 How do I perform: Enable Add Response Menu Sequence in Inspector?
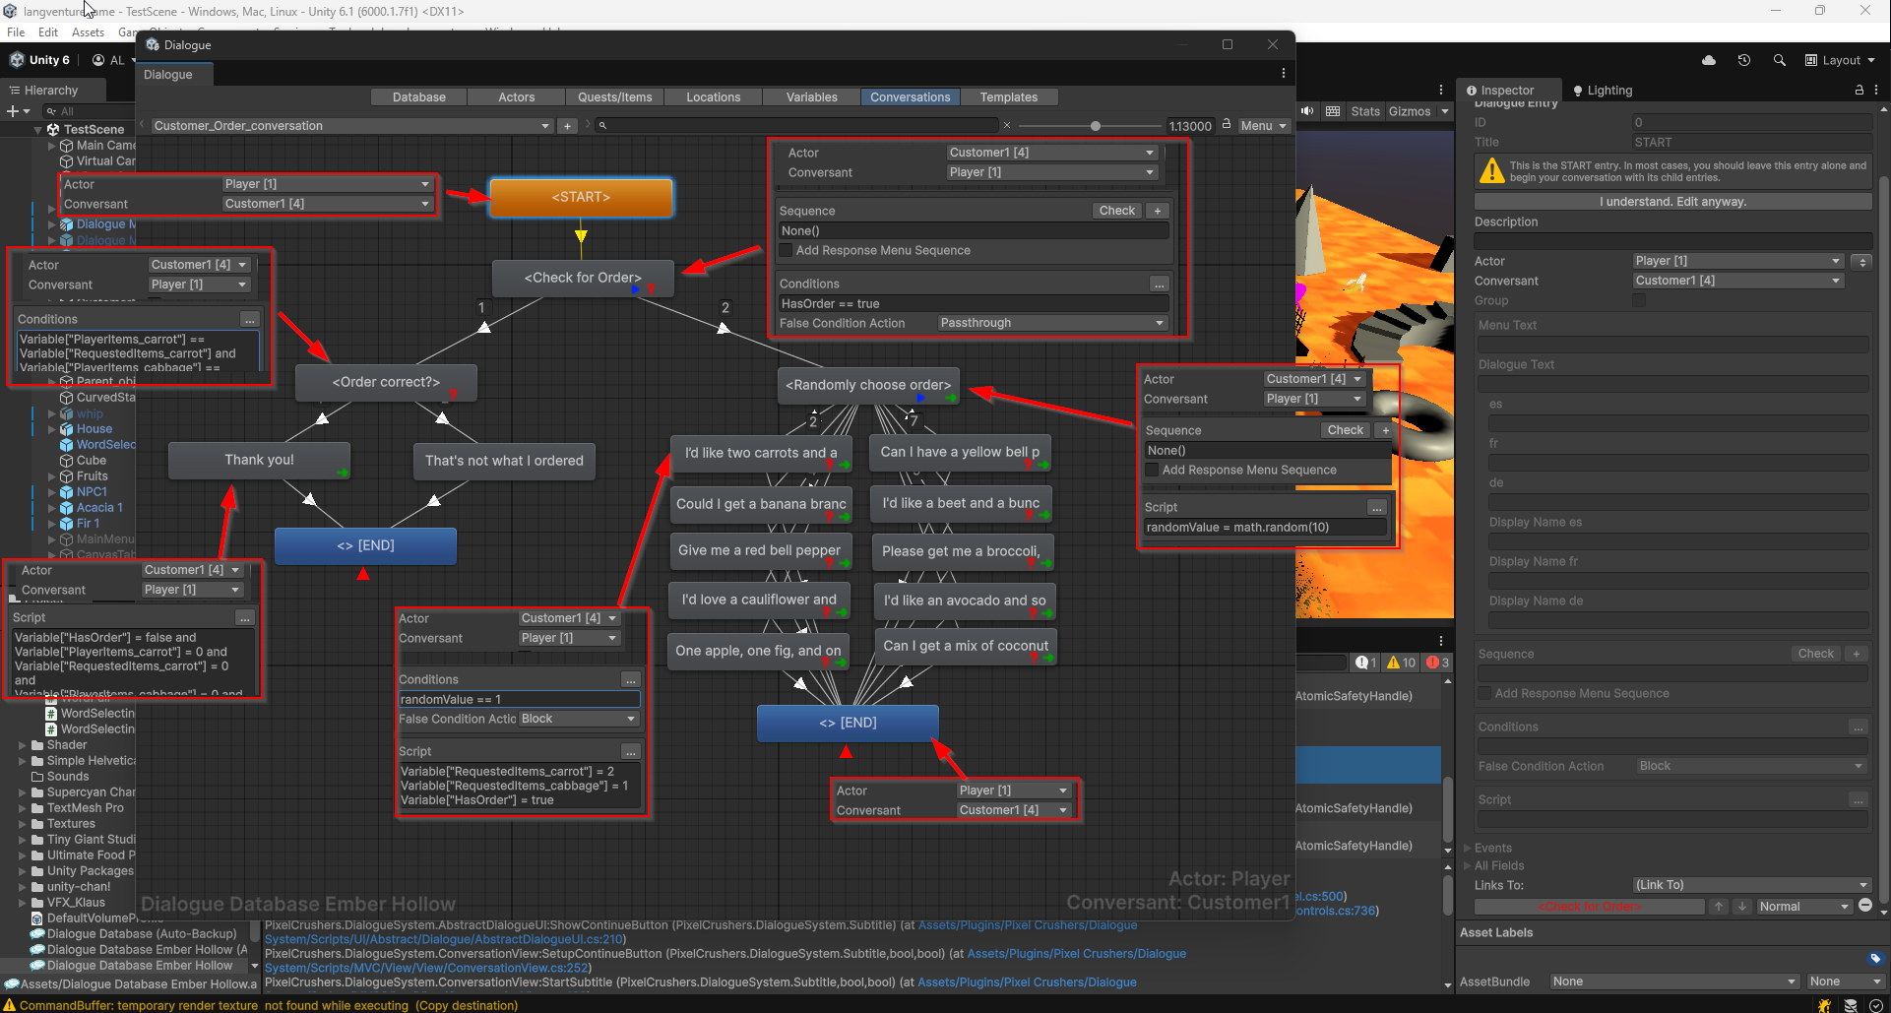click(x=1483, y=693)
